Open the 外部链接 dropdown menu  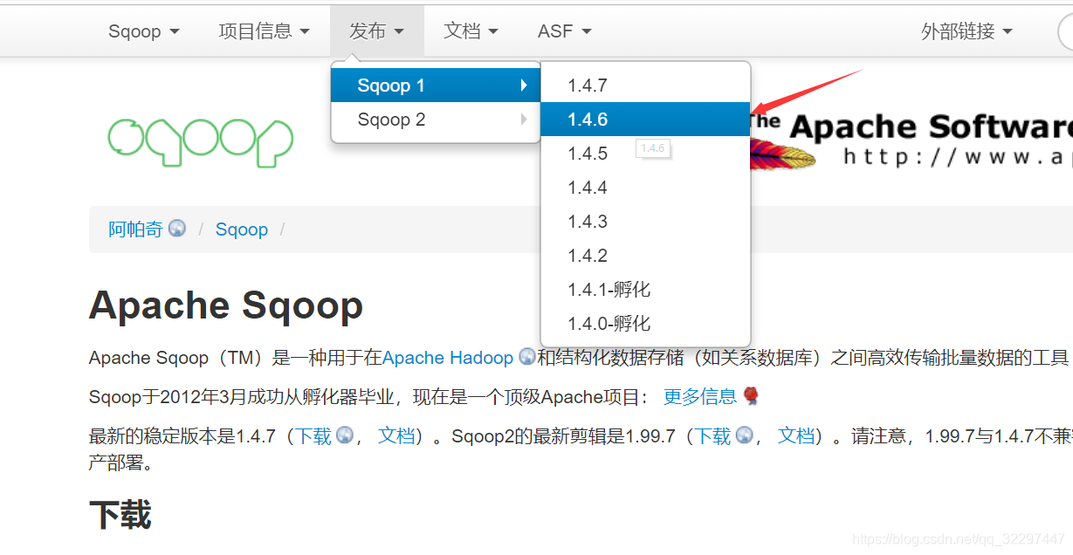click(966, 31)
